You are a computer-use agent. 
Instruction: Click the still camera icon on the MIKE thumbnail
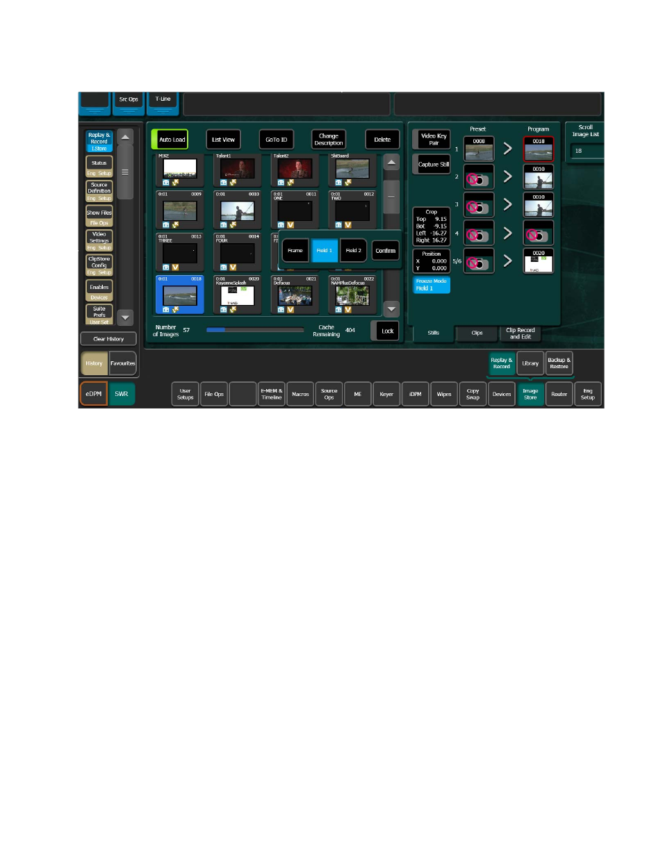pos(166,183)
